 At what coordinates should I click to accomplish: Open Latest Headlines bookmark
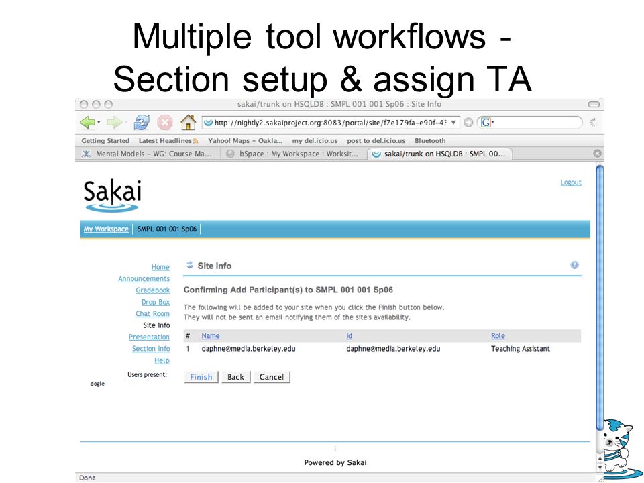click(165, 140)
